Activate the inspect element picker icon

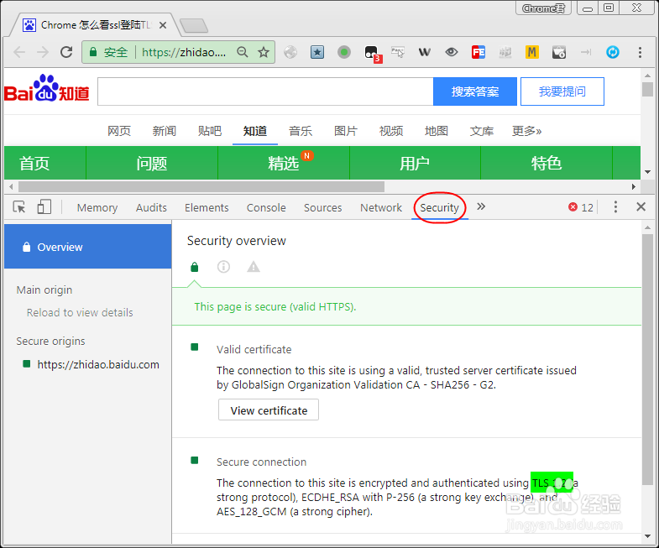click(19, 206)
